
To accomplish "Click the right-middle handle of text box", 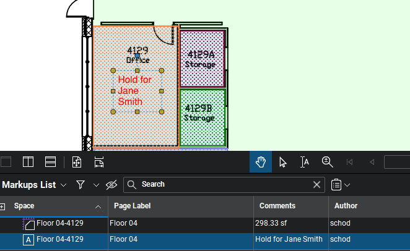I will pyautogui.click(x=161, y=91).
